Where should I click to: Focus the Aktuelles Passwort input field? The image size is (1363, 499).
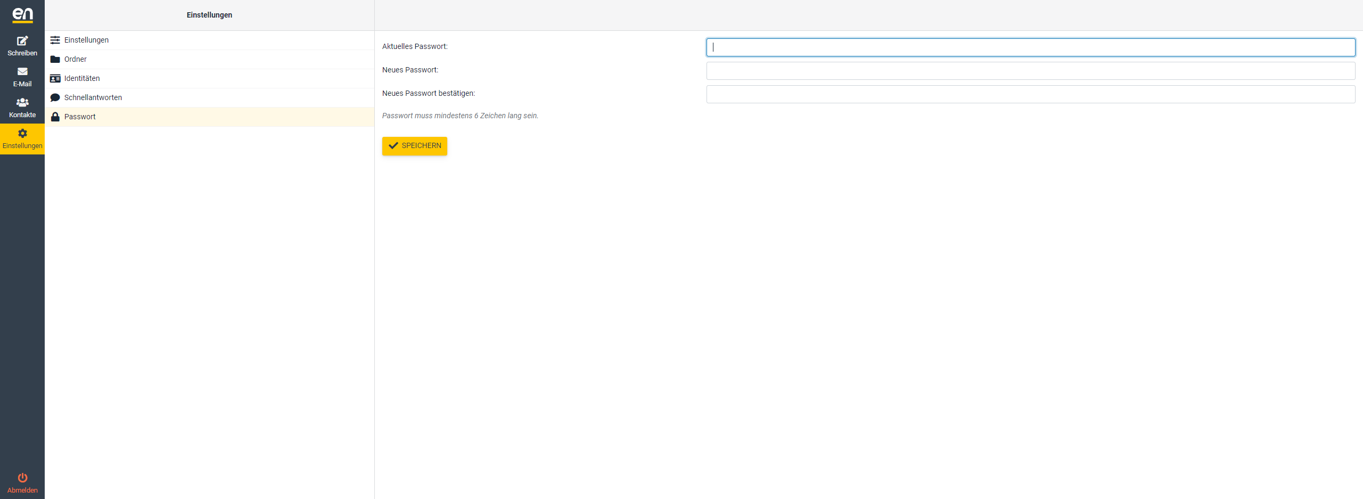(1031, 47)
